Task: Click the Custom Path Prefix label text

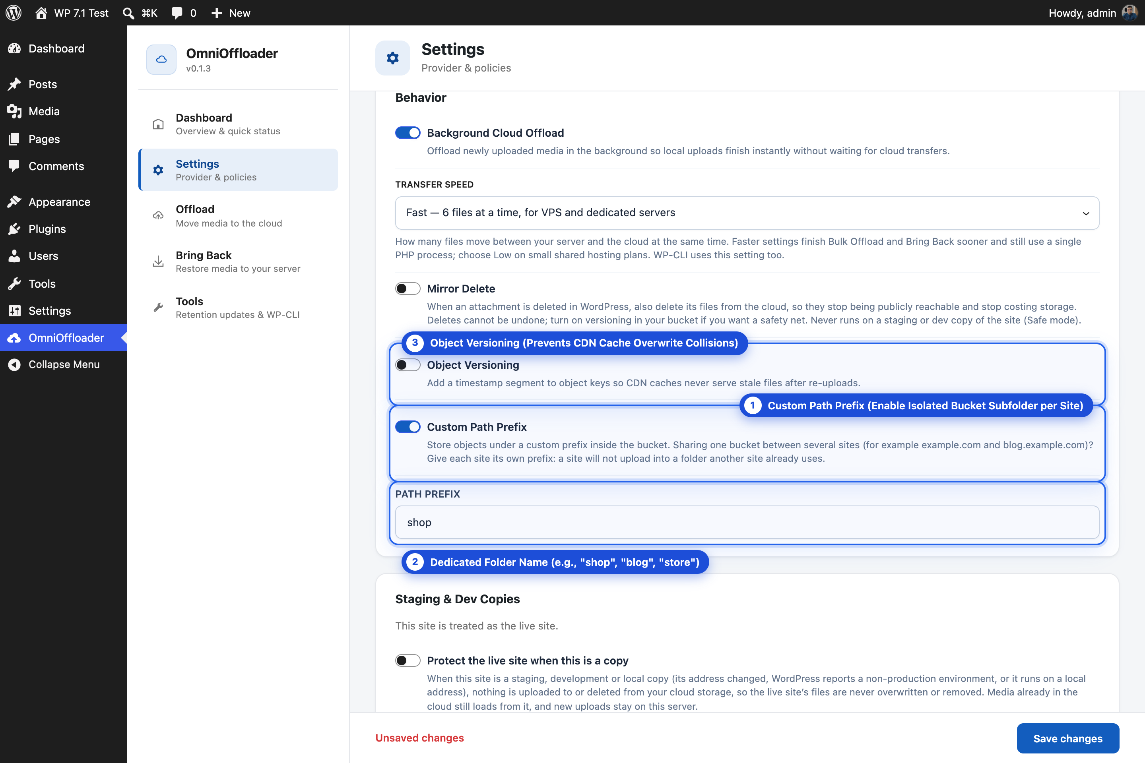Action: pos(477,427)
